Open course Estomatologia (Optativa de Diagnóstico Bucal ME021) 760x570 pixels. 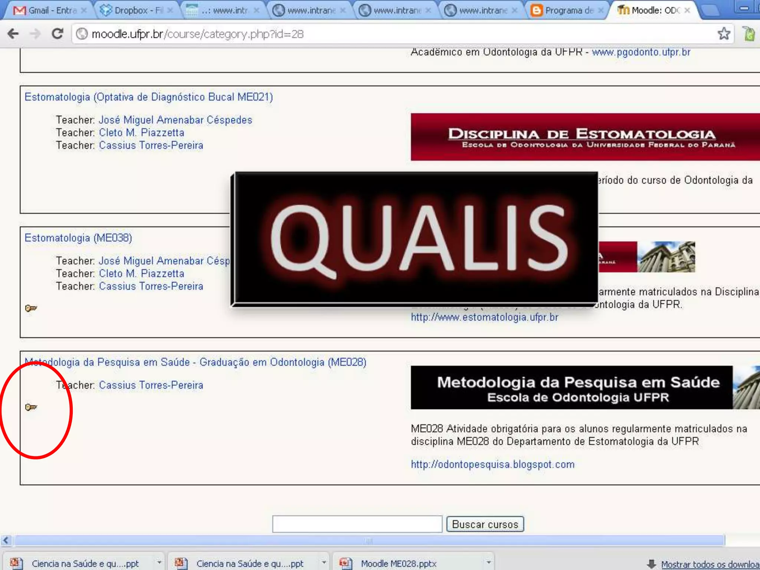[148, 97]
